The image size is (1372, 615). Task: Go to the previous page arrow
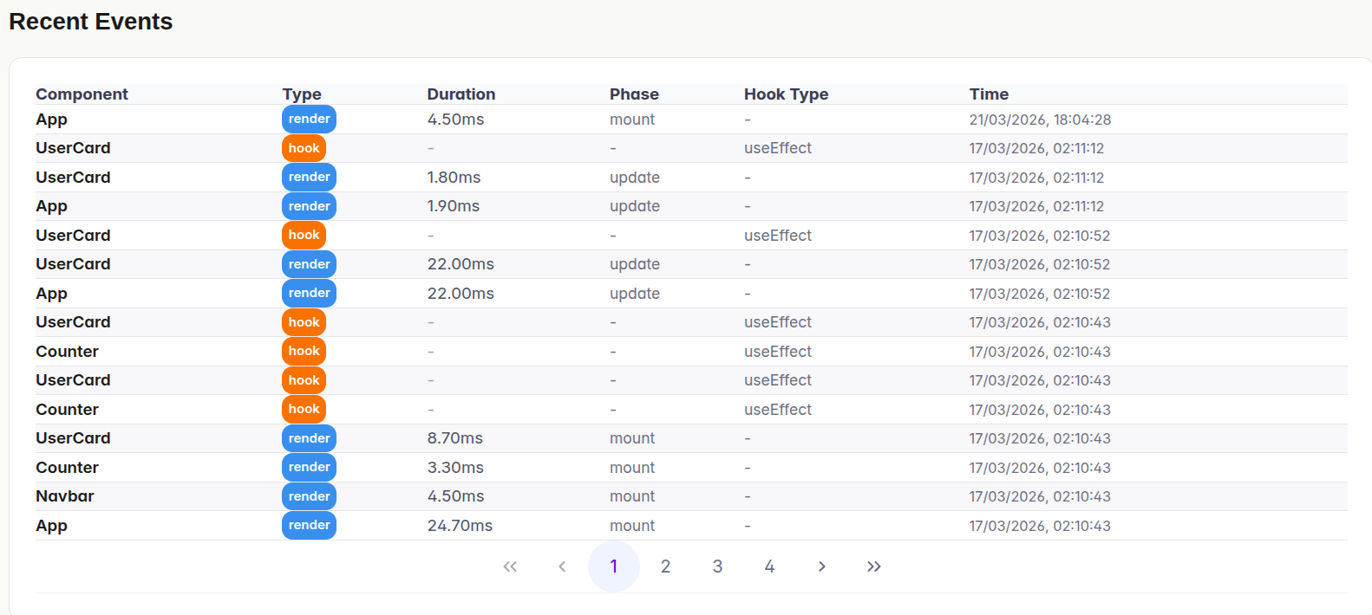[562, 566]
